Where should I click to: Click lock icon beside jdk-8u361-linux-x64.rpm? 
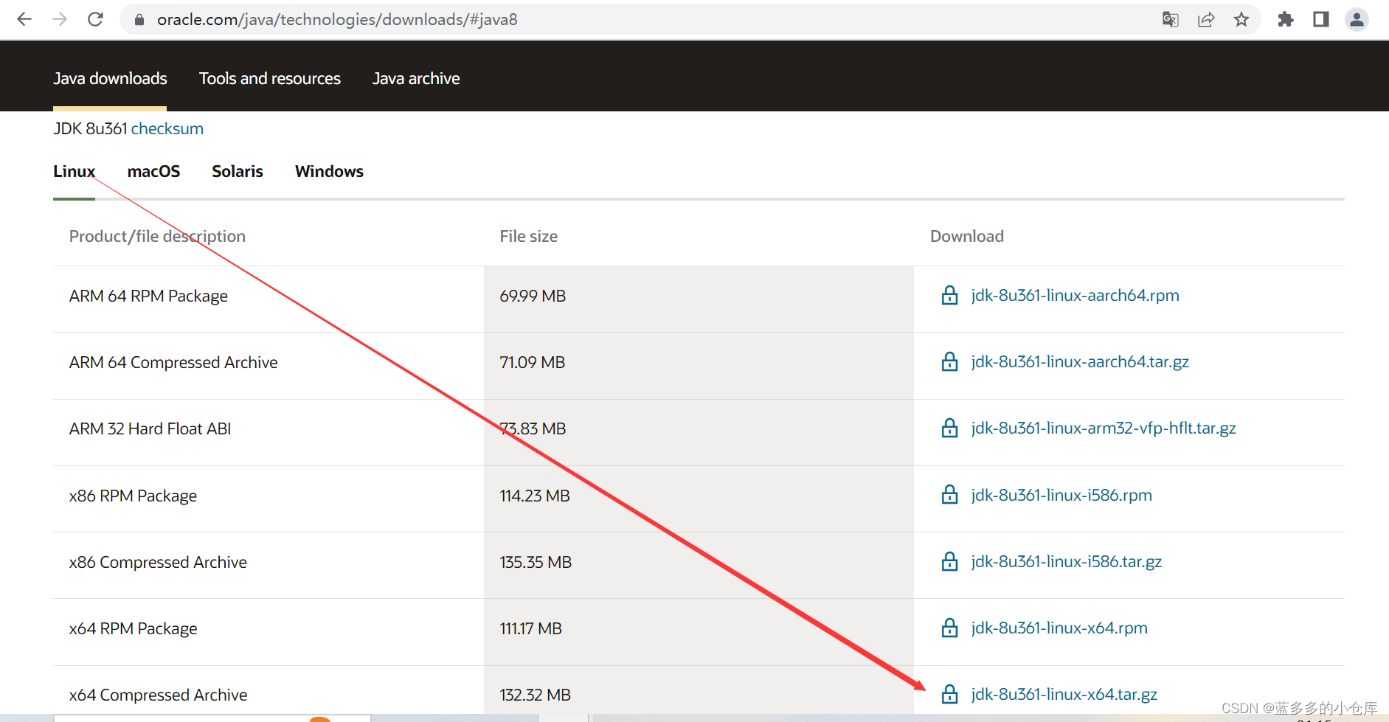(950, 628)
